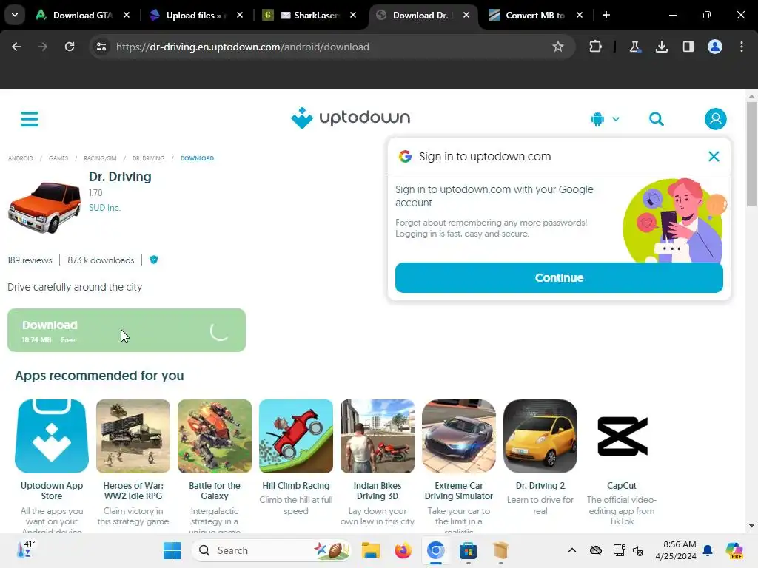This screenshot has height=568, width=758.
Task: Open the weather widget showing 41°
Action: pyautogui.click(x=26, y=550)
